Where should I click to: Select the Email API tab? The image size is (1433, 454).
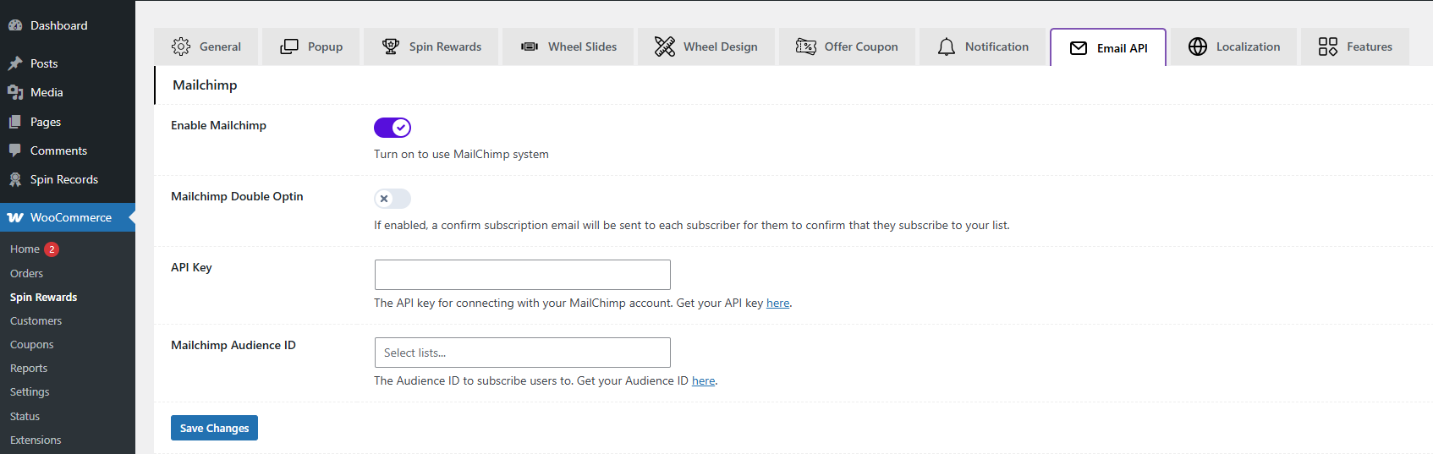tap(1108, 47)
